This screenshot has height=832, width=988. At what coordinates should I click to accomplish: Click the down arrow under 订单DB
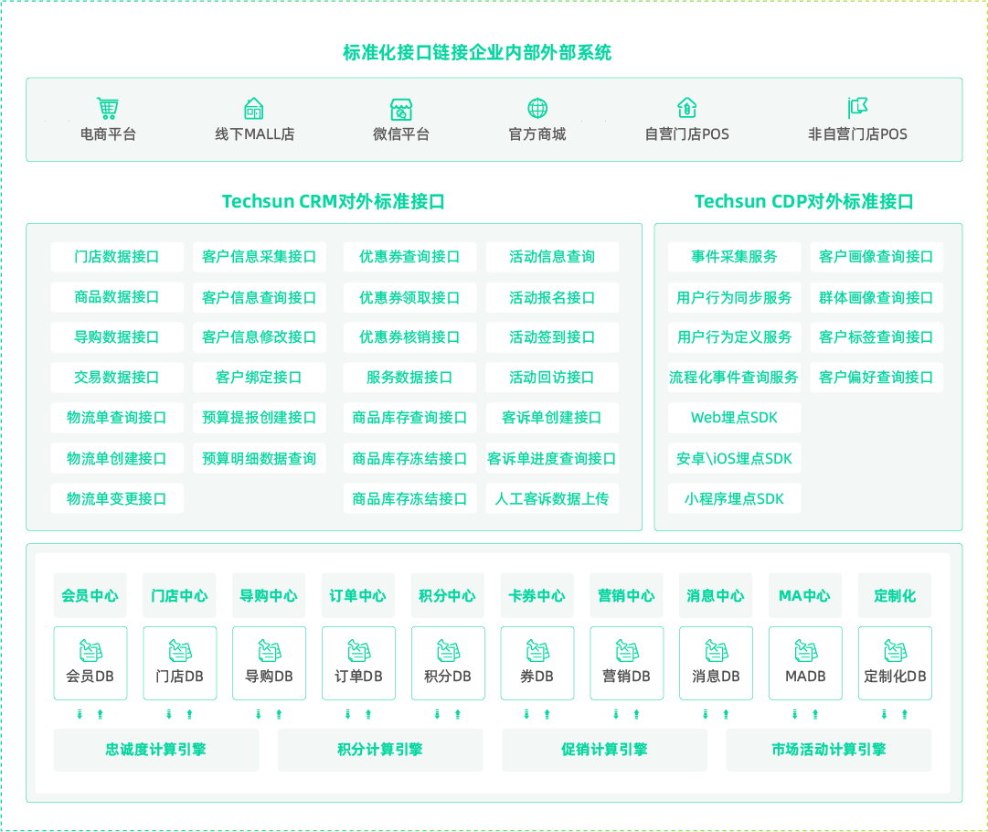pyautogui.click(x=348, y=714)
